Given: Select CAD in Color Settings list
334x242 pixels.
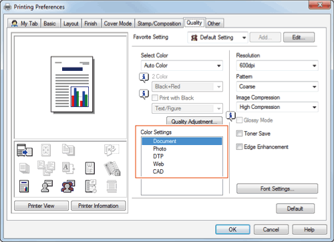Looking at the screenshot, I should click(182, 172).
